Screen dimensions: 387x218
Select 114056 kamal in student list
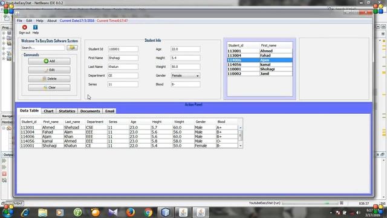[259, 65]
